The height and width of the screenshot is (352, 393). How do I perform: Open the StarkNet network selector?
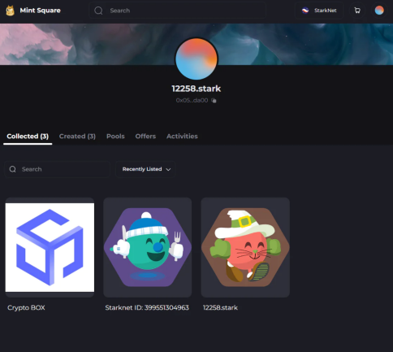319,11
